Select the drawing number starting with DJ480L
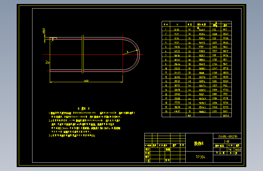Screen dimensions: 263x171 tap(228, 137)
